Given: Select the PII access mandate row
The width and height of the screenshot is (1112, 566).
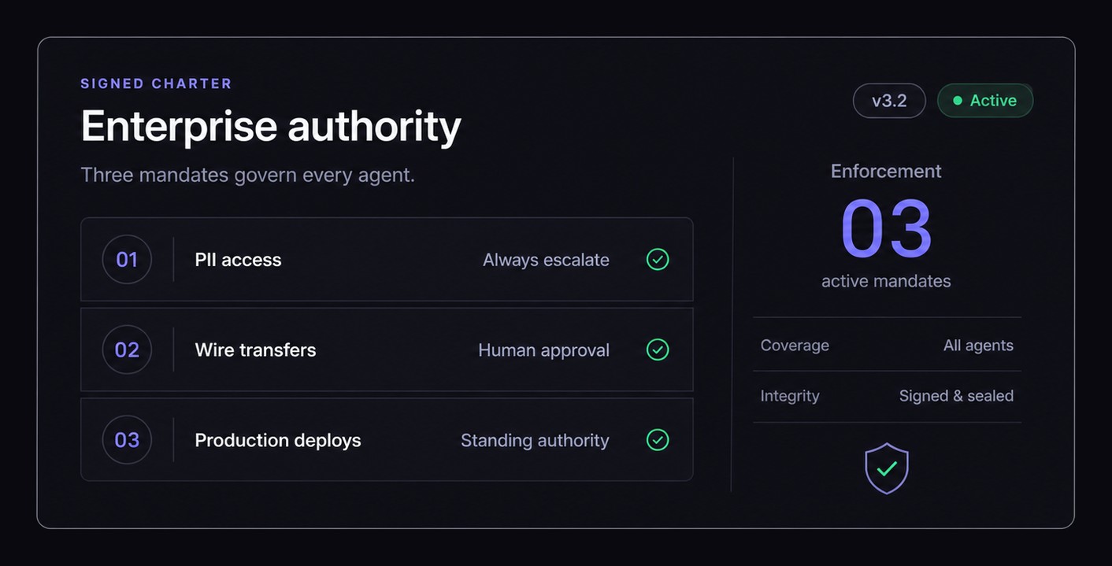Looking at the screenshot, I should pos(387,259).
